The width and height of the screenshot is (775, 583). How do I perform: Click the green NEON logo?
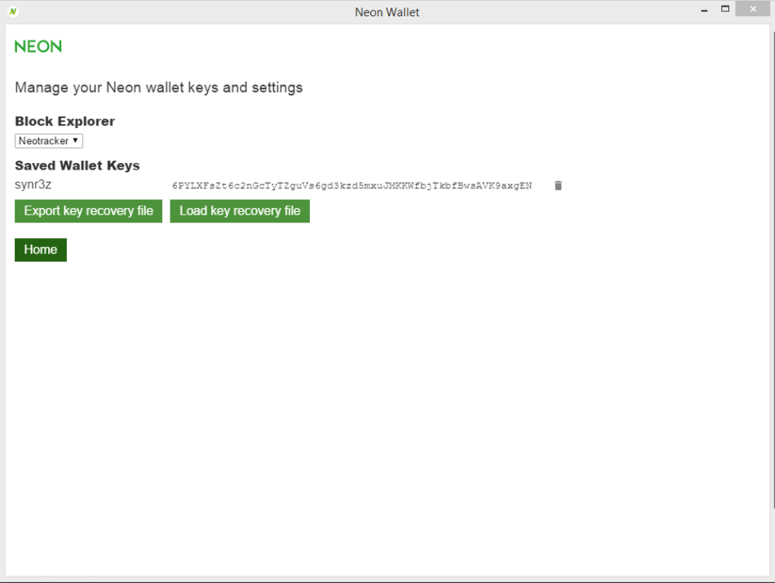38,46
